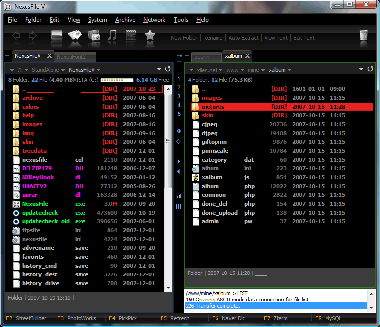Open right panel history dropdown arrow
This screenshot has height=327, width=380.
(361, 69)
